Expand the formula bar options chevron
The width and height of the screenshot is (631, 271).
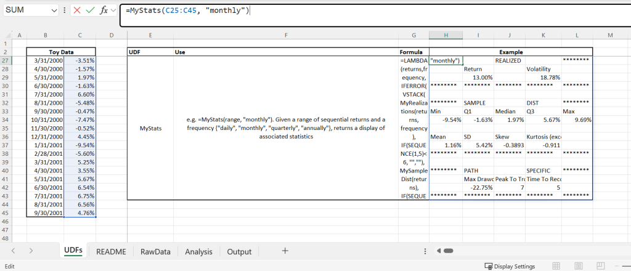click(113, 10)
